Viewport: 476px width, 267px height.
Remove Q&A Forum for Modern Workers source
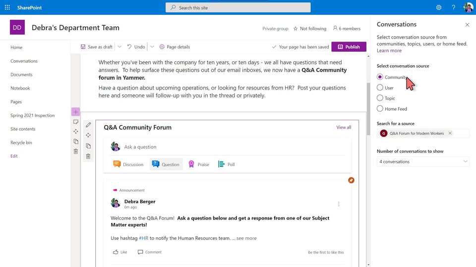point(450,133)
